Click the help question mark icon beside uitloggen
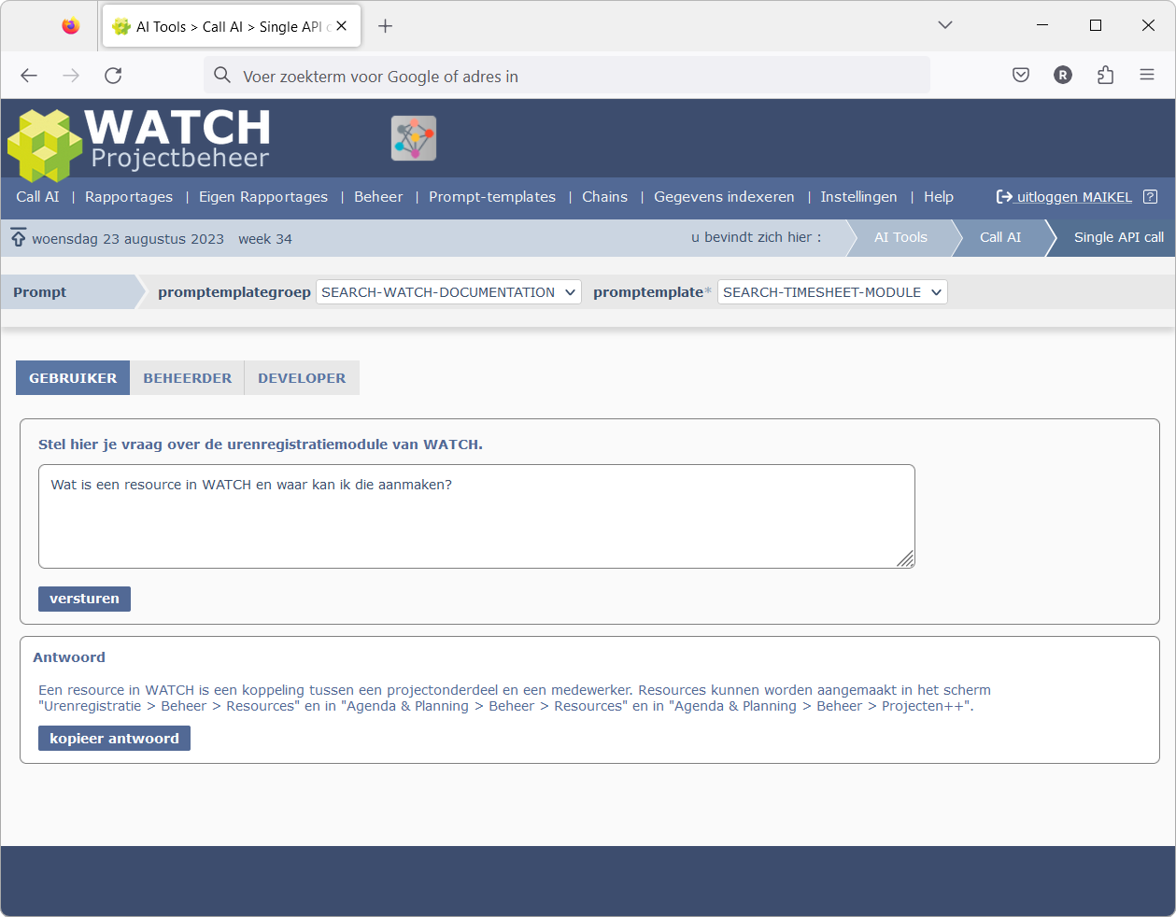Screen dimensions: 1176x917 tap(1151, 197)
